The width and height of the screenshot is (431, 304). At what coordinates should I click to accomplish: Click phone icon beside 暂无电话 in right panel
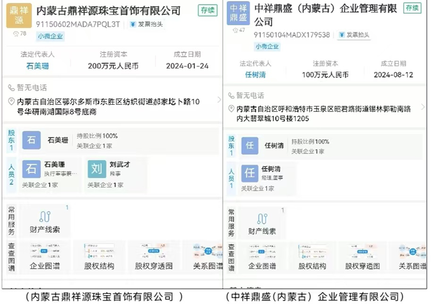tap(231, 96)
